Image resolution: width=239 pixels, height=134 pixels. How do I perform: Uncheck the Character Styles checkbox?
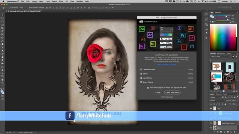click(141, 70)
